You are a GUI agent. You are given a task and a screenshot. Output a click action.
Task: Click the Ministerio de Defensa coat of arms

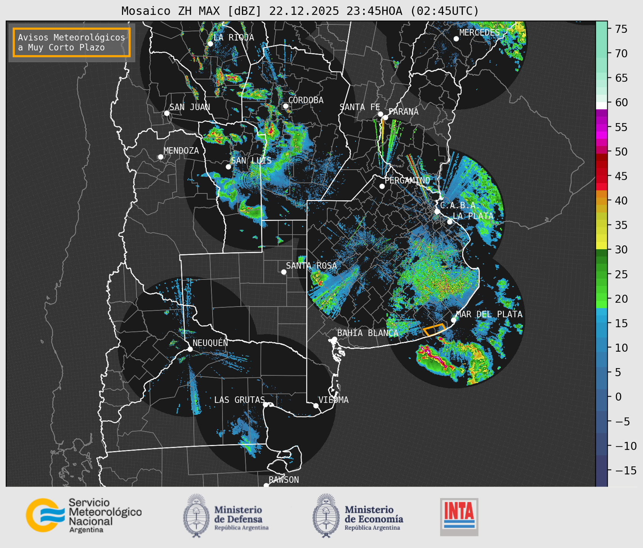196,516
